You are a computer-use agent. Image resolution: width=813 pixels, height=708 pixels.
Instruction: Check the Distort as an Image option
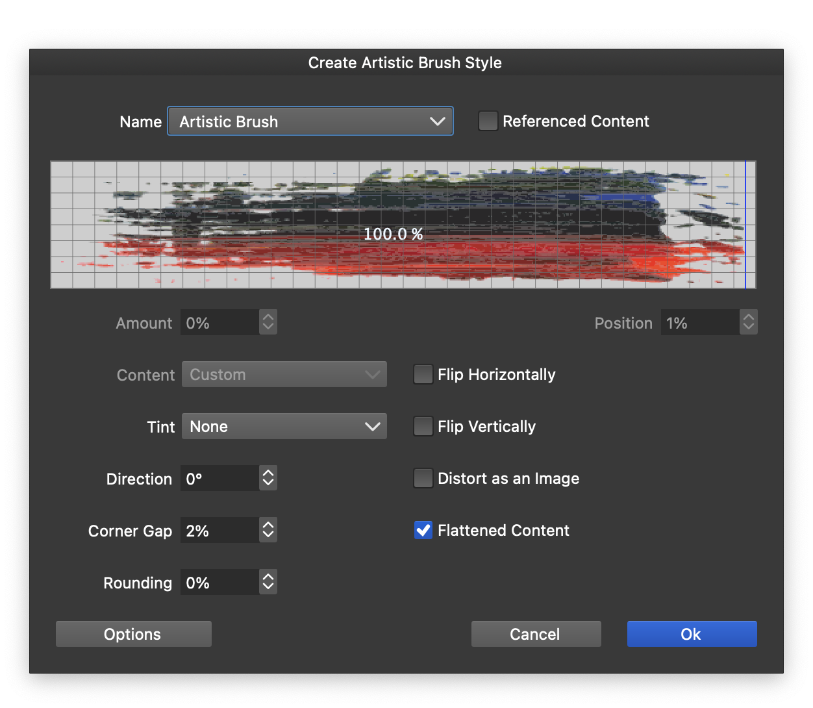423,479
